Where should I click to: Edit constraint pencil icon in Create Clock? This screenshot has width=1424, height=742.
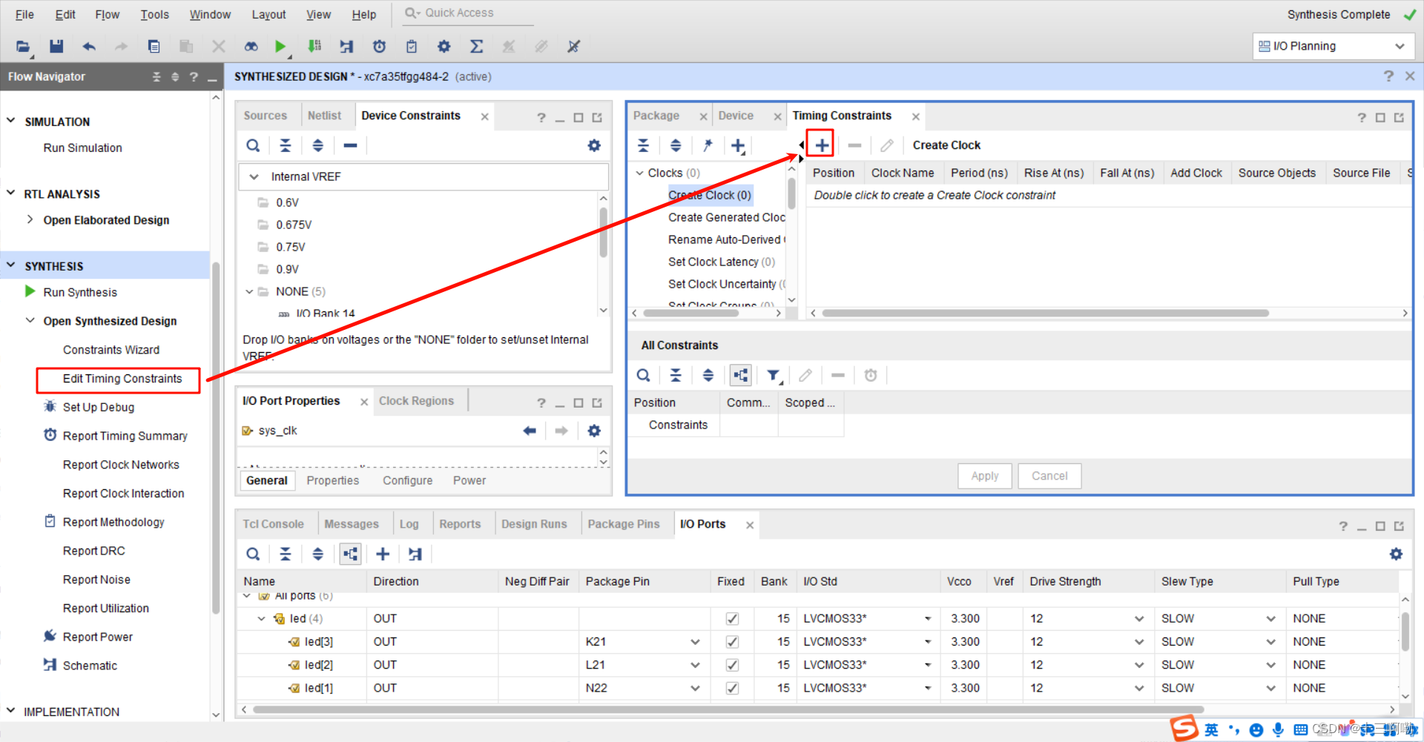tap(887, 145)
